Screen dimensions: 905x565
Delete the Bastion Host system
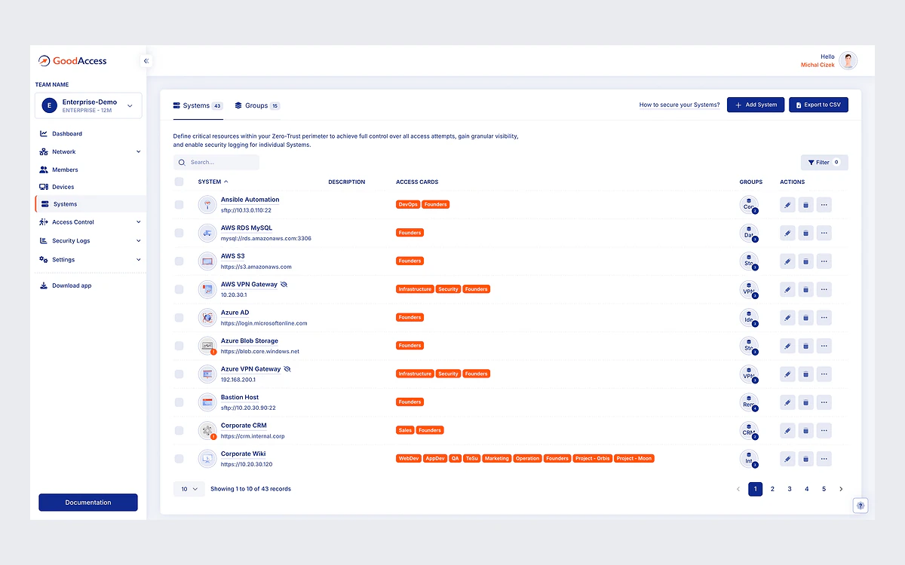click(x=805, y=402)
